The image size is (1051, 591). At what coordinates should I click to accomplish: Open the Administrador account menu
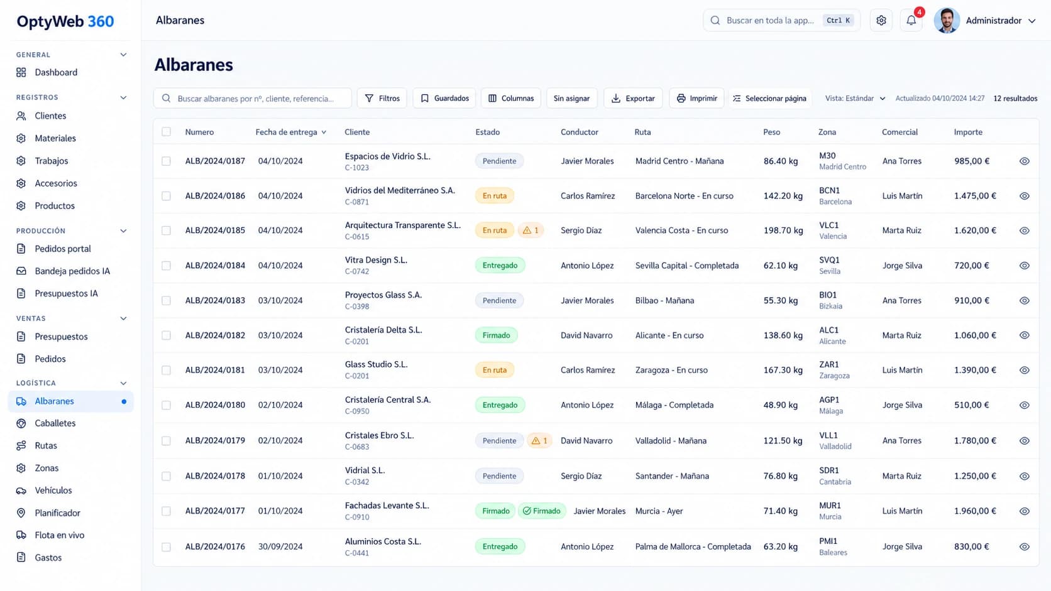[1001, 21]
